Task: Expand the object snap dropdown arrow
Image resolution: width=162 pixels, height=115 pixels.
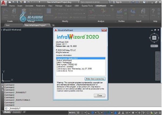Action: (x=112, y=113)
